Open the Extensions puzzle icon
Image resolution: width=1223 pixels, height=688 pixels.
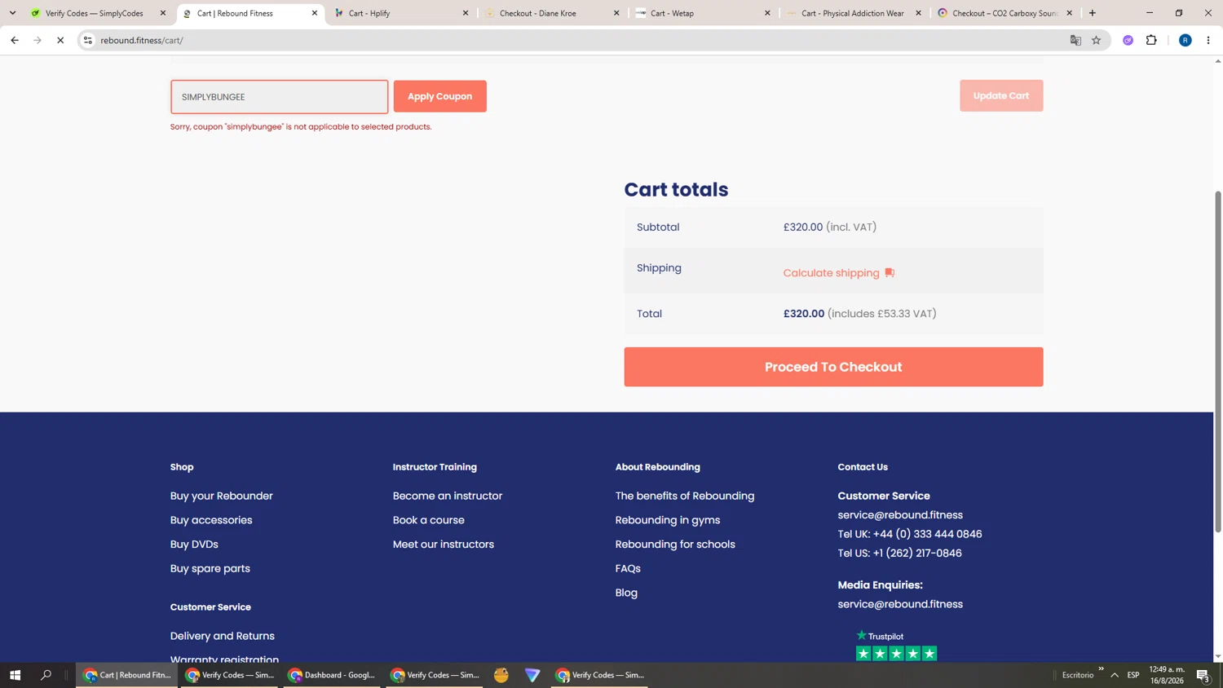coord(1151,40)
